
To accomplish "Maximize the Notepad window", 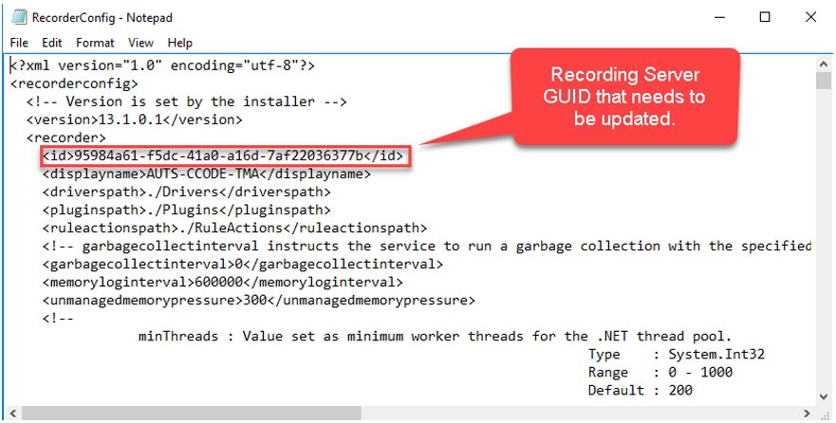I will coord(765,17).
